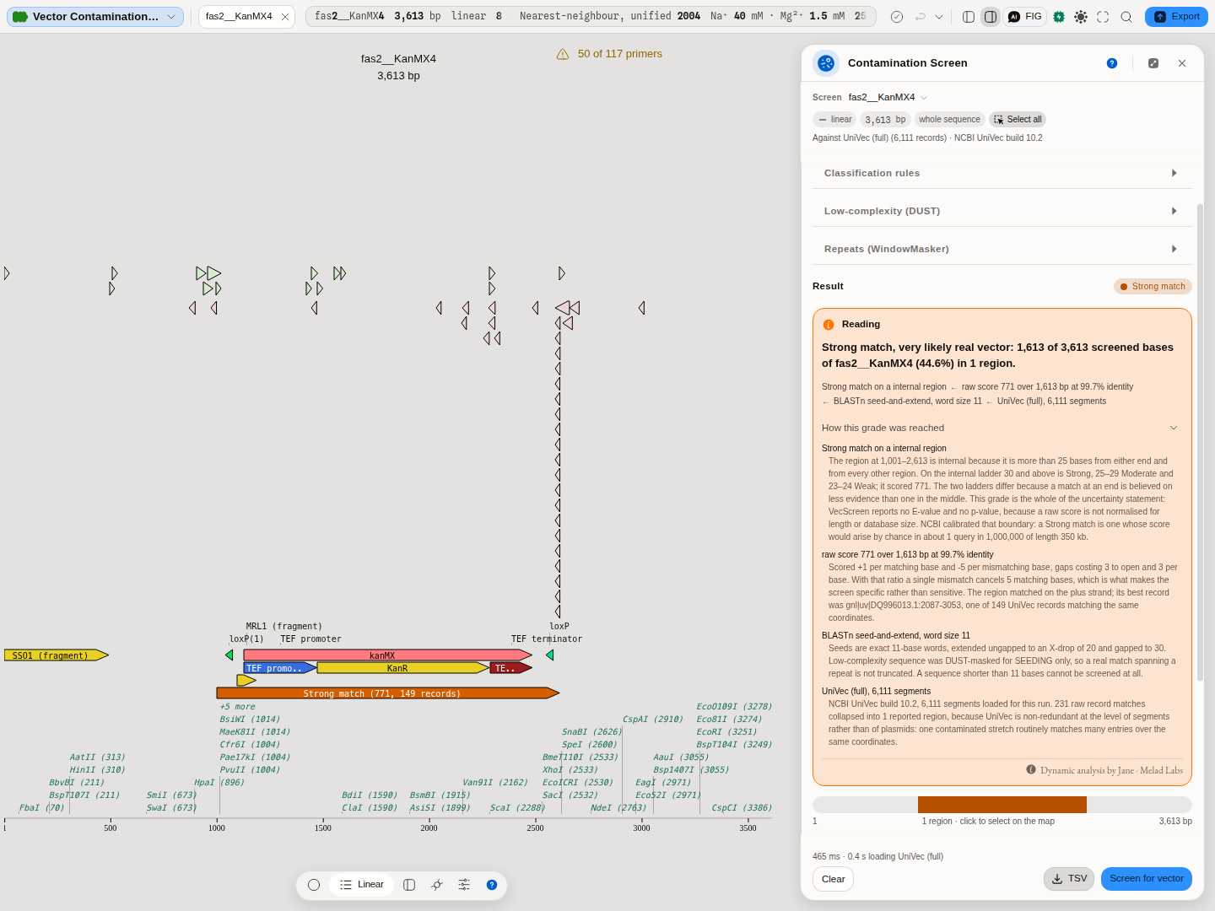Close the Contamination Screen panel
The width and height of the screenshot is (1215, 911).
(1182, 63)
